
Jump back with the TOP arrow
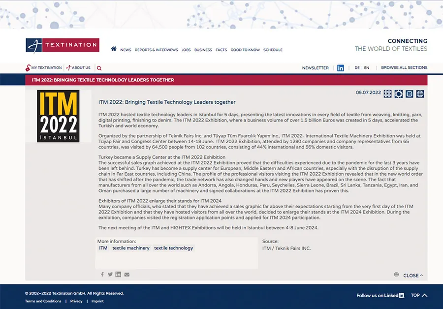tap(419, 295)
